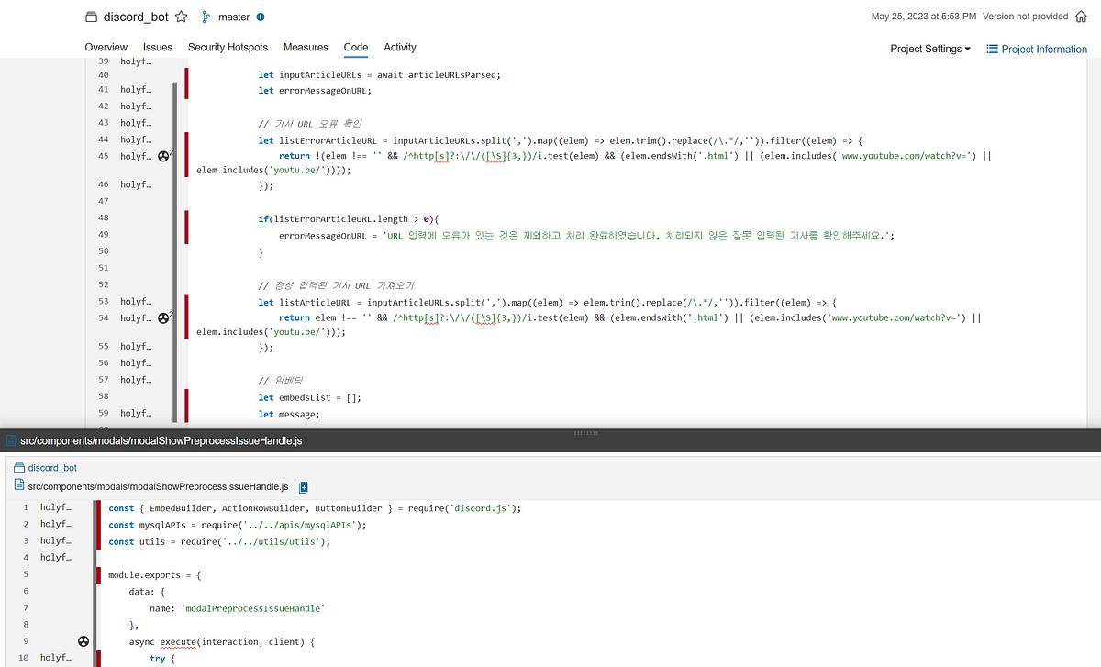Image resolution: width=1101 pixels, height=667 pixels.
Task: Click the branch icon next to master
Action: point(206,17)
